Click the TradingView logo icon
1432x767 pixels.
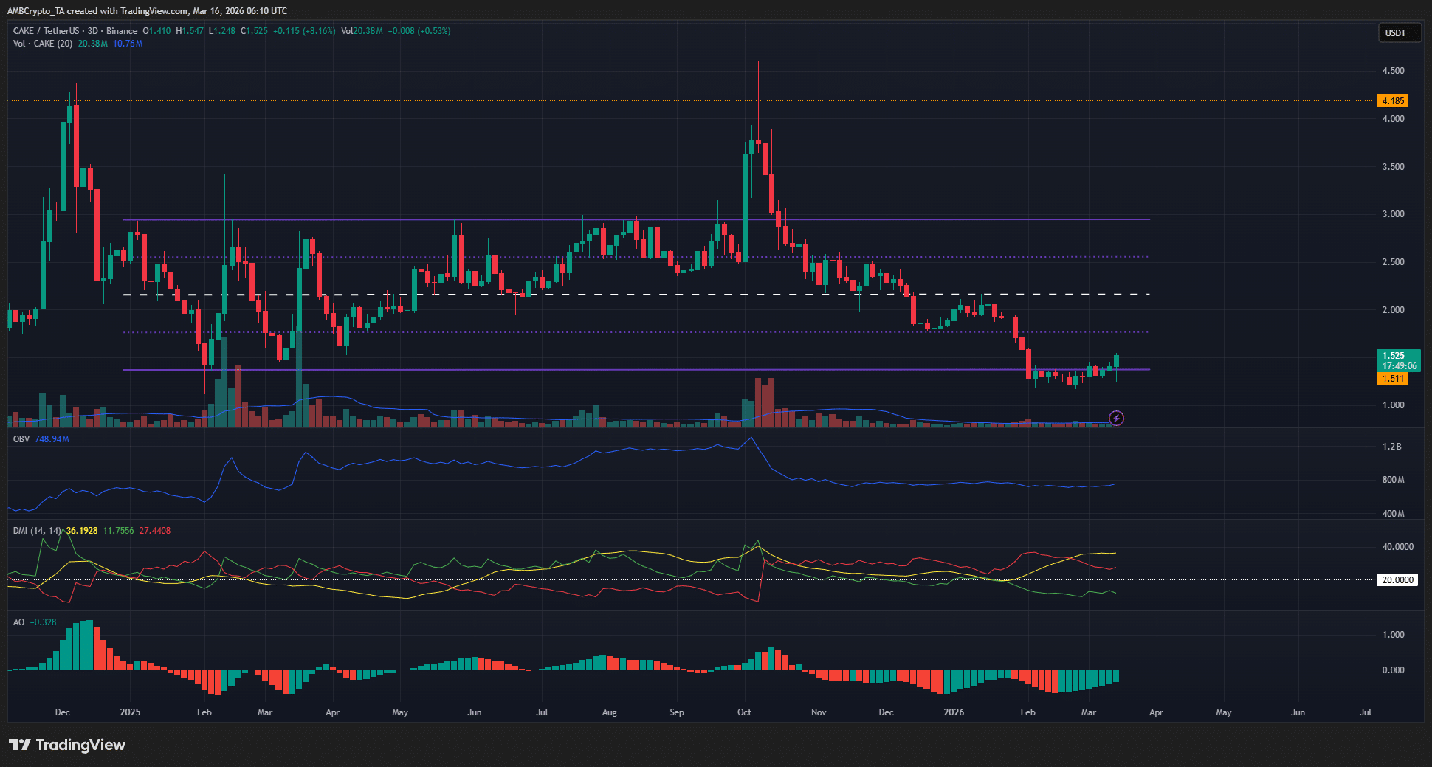[x=20, y=745]
